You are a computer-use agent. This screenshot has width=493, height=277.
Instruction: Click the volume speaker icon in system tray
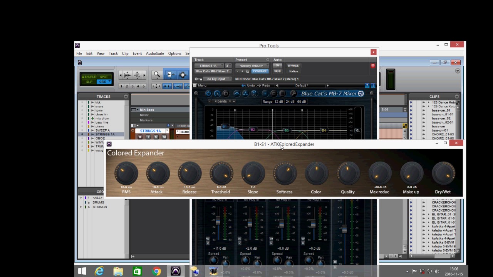(438, 272)
